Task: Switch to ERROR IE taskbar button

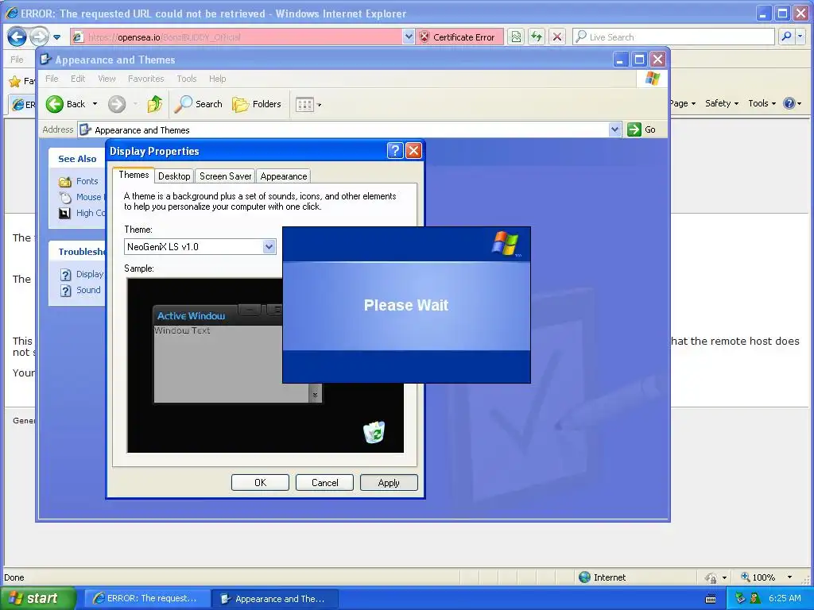Action: tap(147, 598)
